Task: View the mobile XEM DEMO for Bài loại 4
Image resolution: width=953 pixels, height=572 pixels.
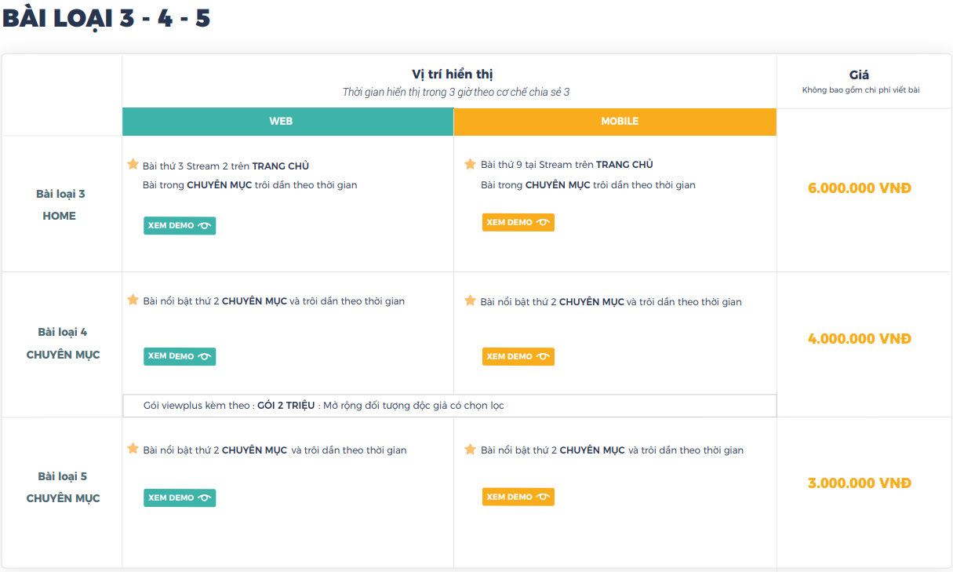Action: [x=518, y=356]
